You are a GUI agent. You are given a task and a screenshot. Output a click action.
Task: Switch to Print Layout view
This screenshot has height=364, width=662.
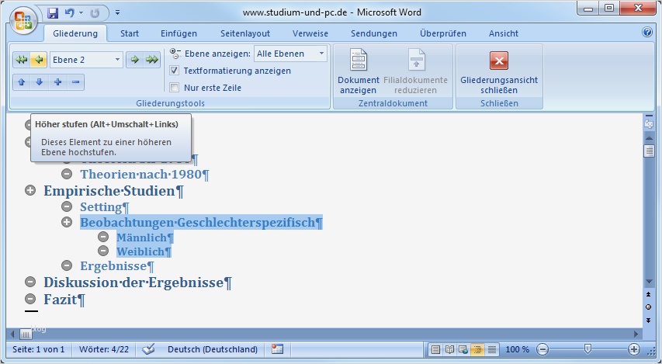pyautogui.click(x=435, y=349)
